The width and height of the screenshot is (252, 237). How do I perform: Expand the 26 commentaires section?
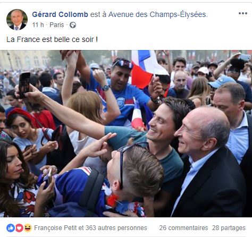click(183, 228)
